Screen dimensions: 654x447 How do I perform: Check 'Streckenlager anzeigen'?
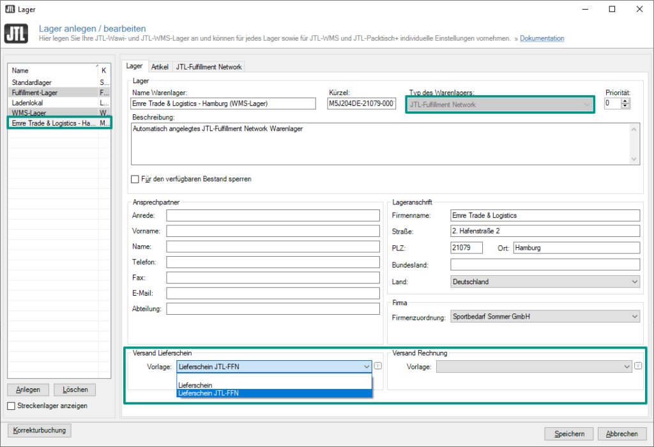(x=11, y=405)
